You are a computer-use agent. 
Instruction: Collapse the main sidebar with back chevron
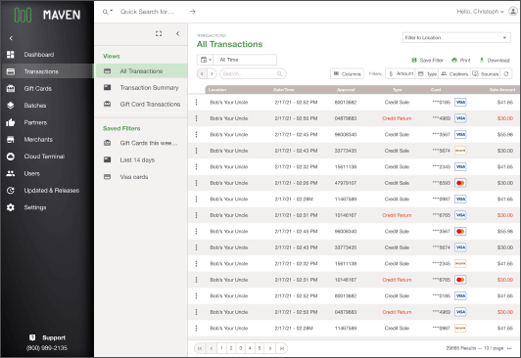[x=11, y=38]
